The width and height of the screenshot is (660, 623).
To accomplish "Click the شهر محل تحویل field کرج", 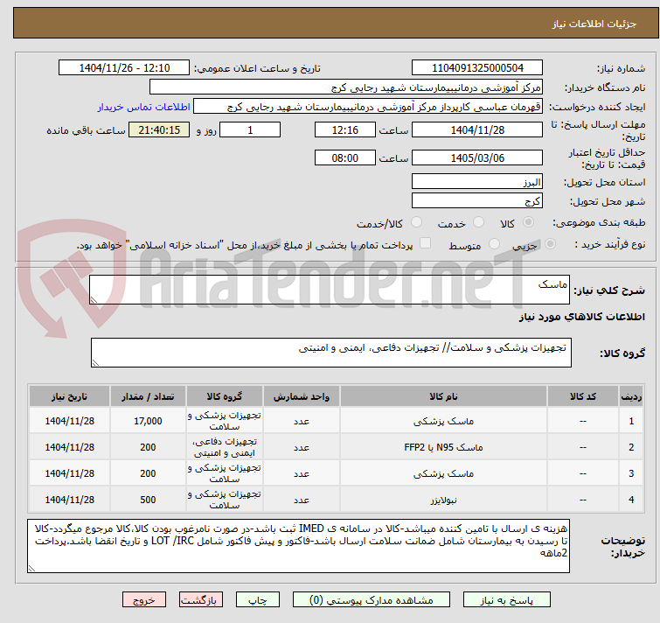I will pyautogui.click(x=477, y=201).
